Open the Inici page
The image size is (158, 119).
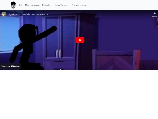tap(21, 5)
